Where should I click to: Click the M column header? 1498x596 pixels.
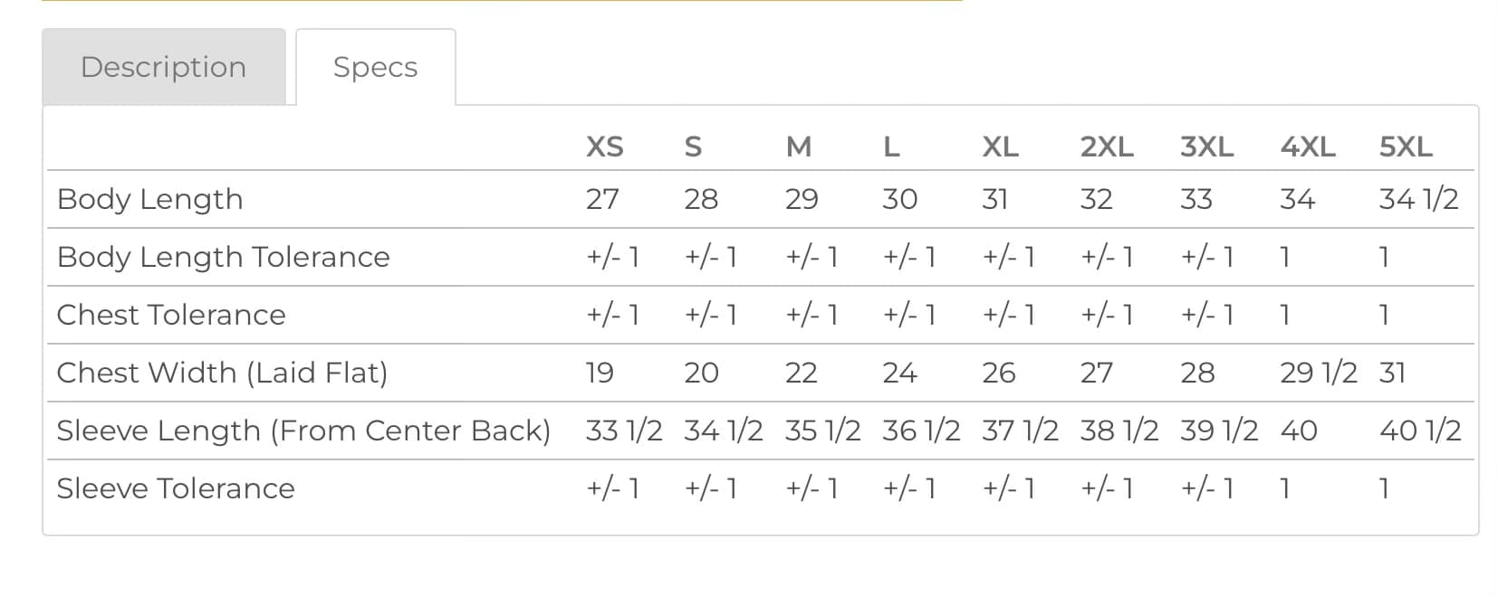[799, 147]
